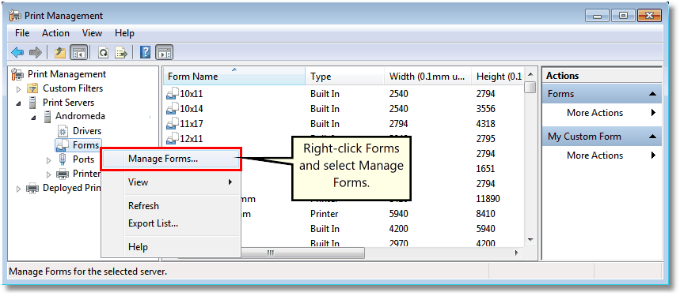
Task: Select the Custom Filters tree item
Action: tap(72, 88)
